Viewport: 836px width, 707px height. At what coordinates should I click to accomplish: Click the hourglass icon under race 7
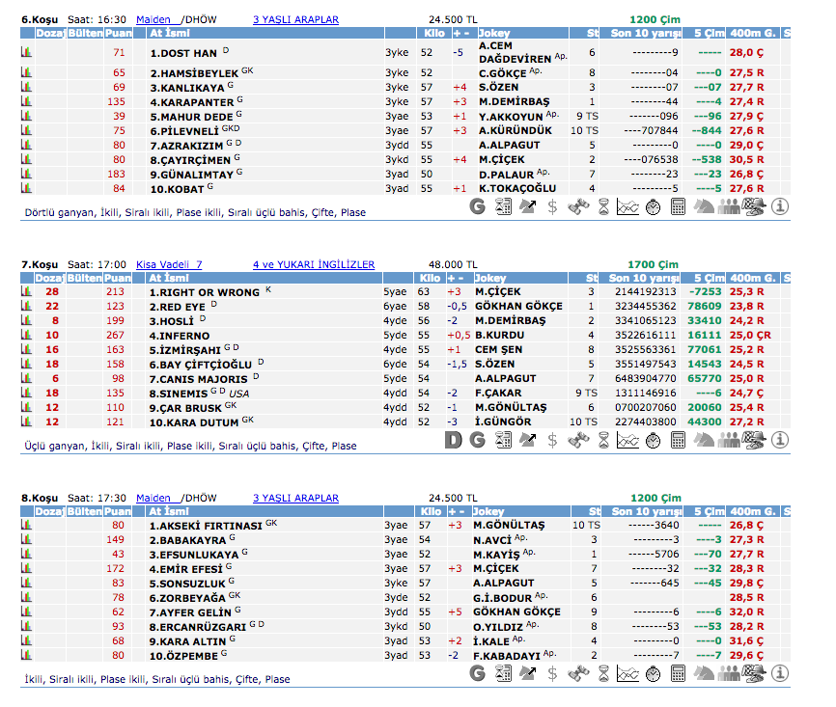(602, 440)
